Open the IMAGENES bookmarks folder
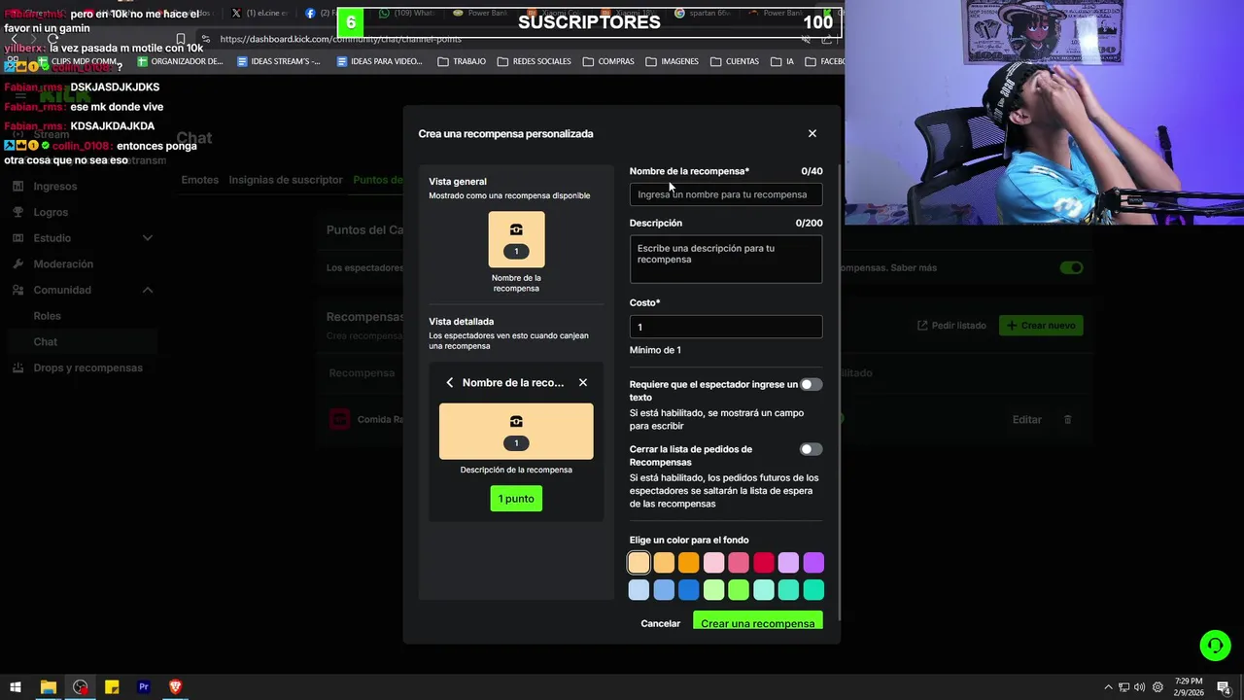 (x=672, y=61)
